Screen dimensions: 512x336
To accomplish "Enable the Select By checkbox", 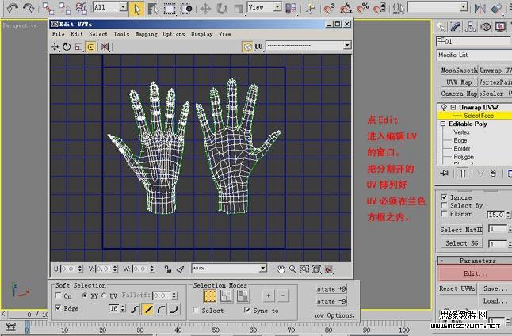I will click(x=444, y=205).
